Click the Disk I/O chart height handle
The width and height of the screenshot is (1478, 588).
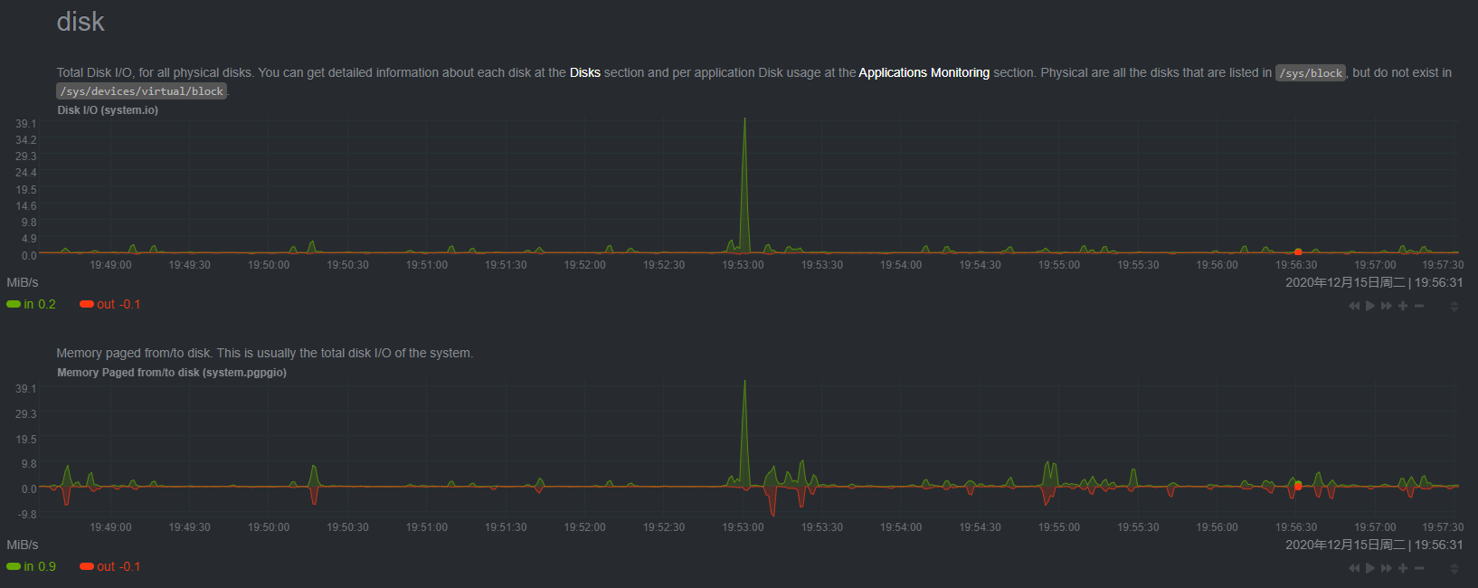1454,306
